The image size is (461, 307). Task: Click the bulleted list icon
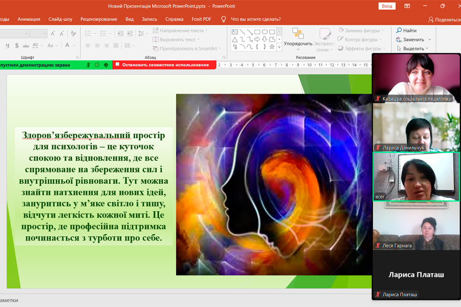(x=88, y=33)
